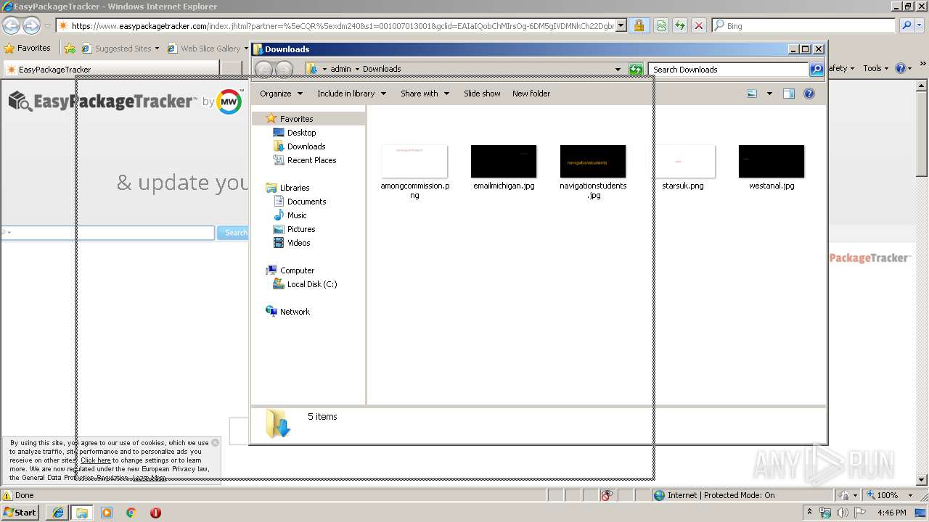Viewport: 929px width, 522px height.
Task: Select Computer in navigation pane
Action: 297,270
